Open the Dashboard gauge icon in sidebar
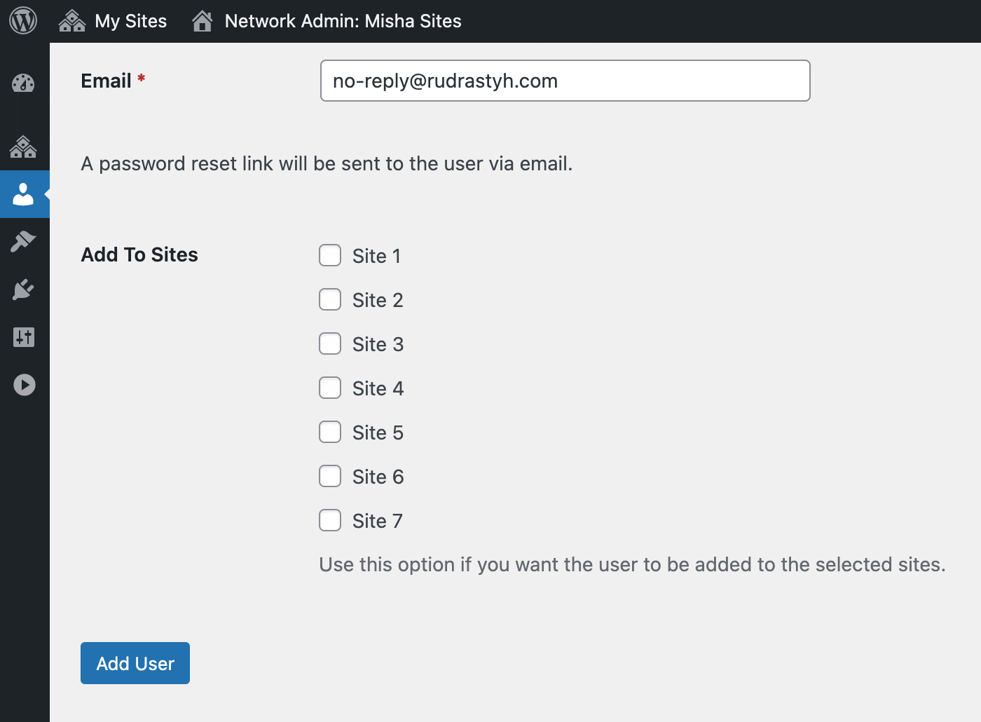The width and height of the screenshot is (981, 722). coord(24,83)
